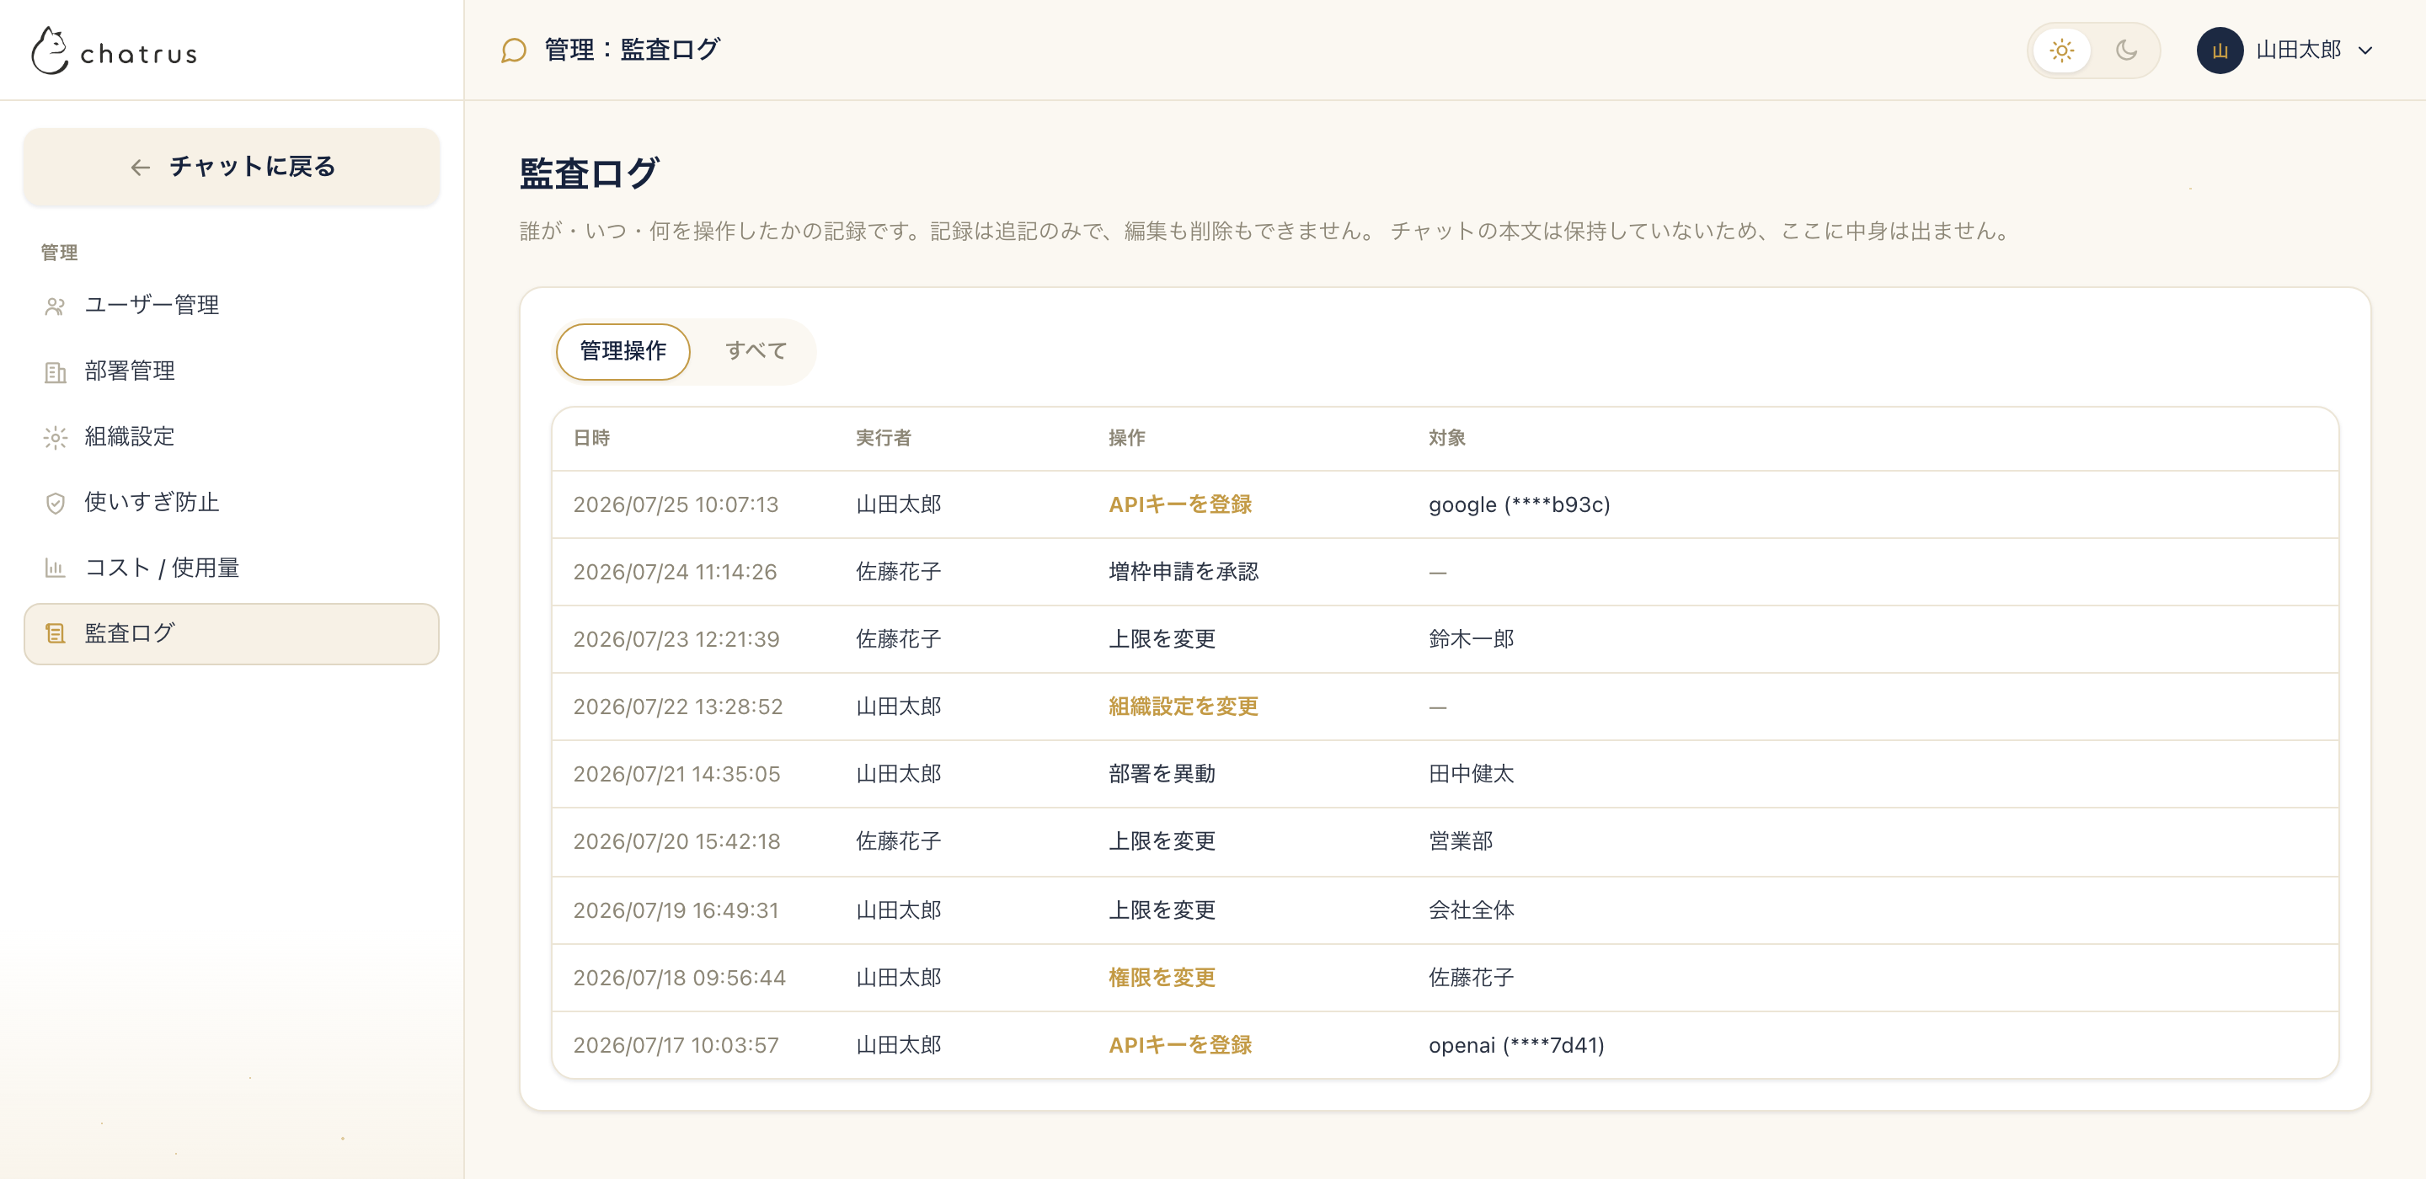Switch to light theme sun icon
The width and height of the screenshot is (2426, 1179).
point(2061,50)
